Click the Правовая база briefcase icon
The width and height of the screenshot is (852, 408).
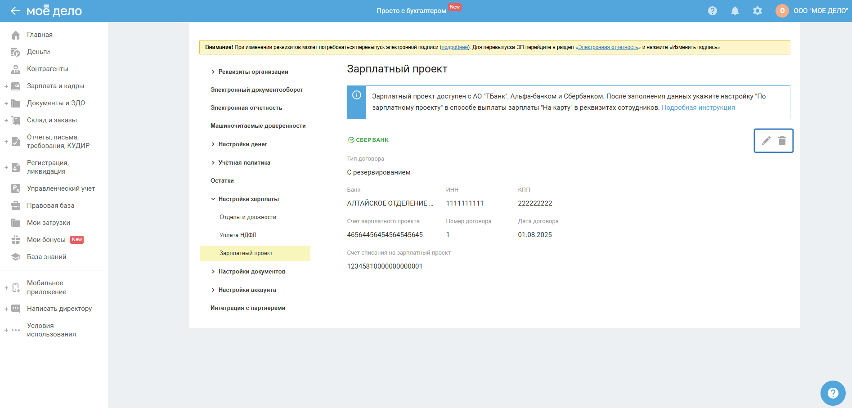click(16, 206)
